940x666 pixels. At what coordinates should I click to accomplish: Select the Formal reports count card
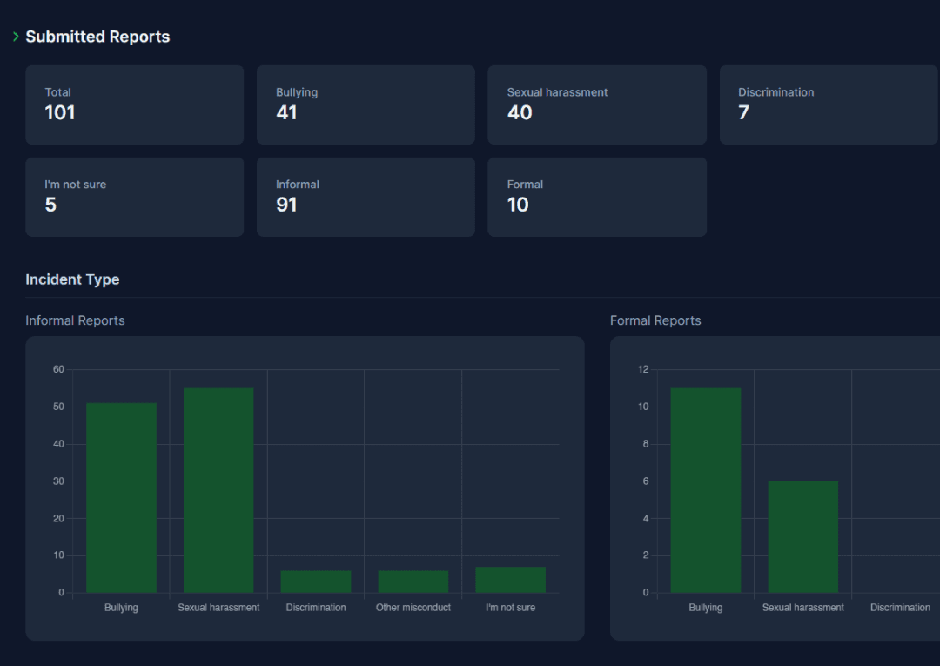click(596, 197)
